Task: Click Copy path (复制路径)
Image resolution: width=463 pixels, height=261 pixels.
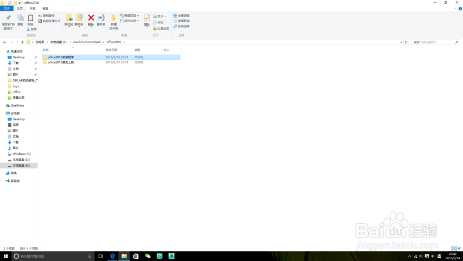Action: [x=46, y=16]
